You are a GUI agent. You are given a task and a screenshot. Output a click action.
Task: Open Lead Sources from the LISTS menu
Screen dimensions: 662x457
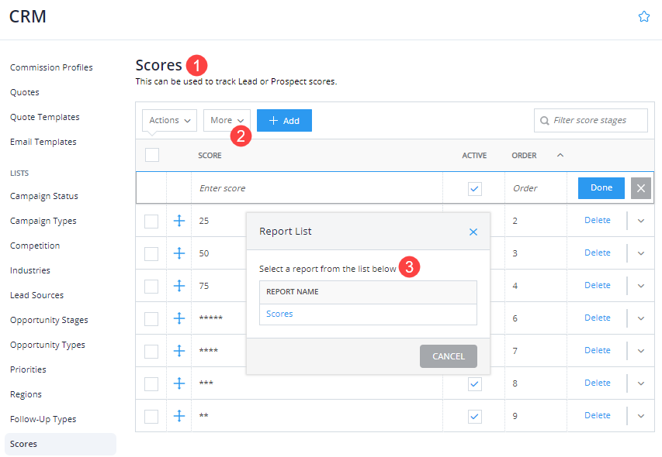[35, 295]
